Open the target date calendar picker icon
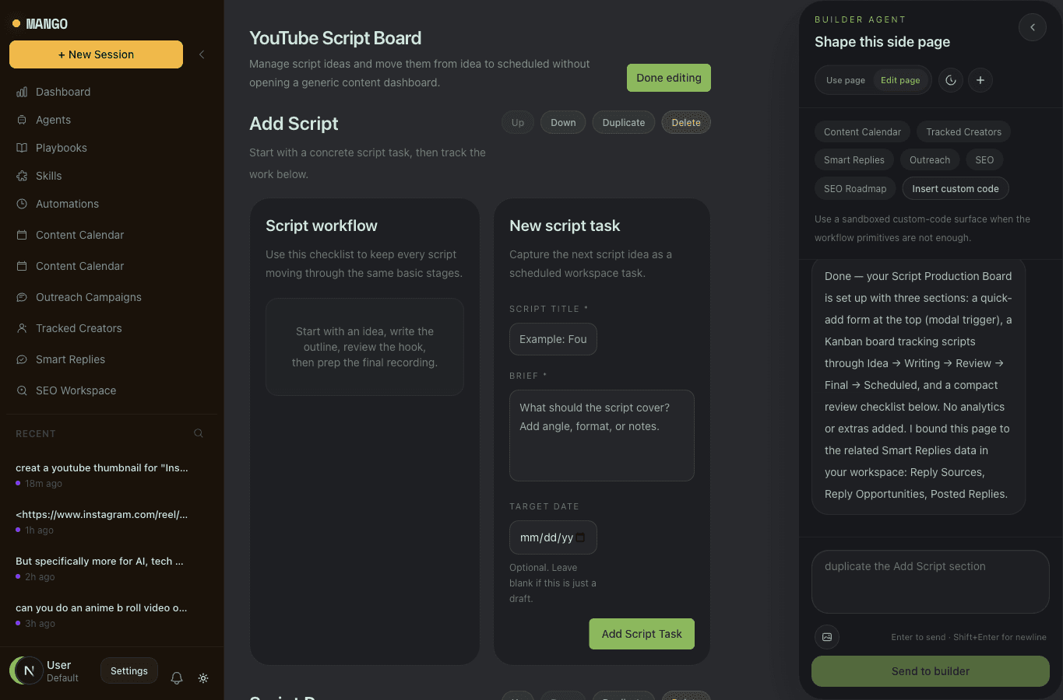The width and height of the screenshot is (1063, 700). tap(580, 537)
